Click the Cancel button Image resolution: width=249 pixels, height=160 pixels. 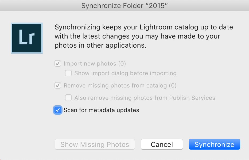pos(162,144)
